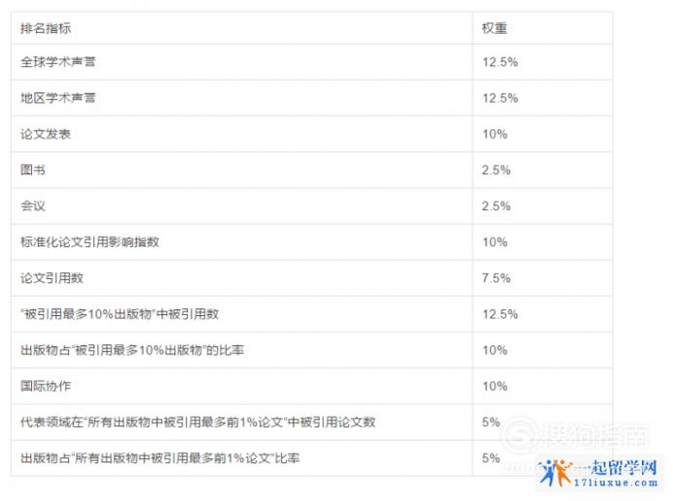Click the 会议 row label
The image size is (673, 501).
coord(33,206)
